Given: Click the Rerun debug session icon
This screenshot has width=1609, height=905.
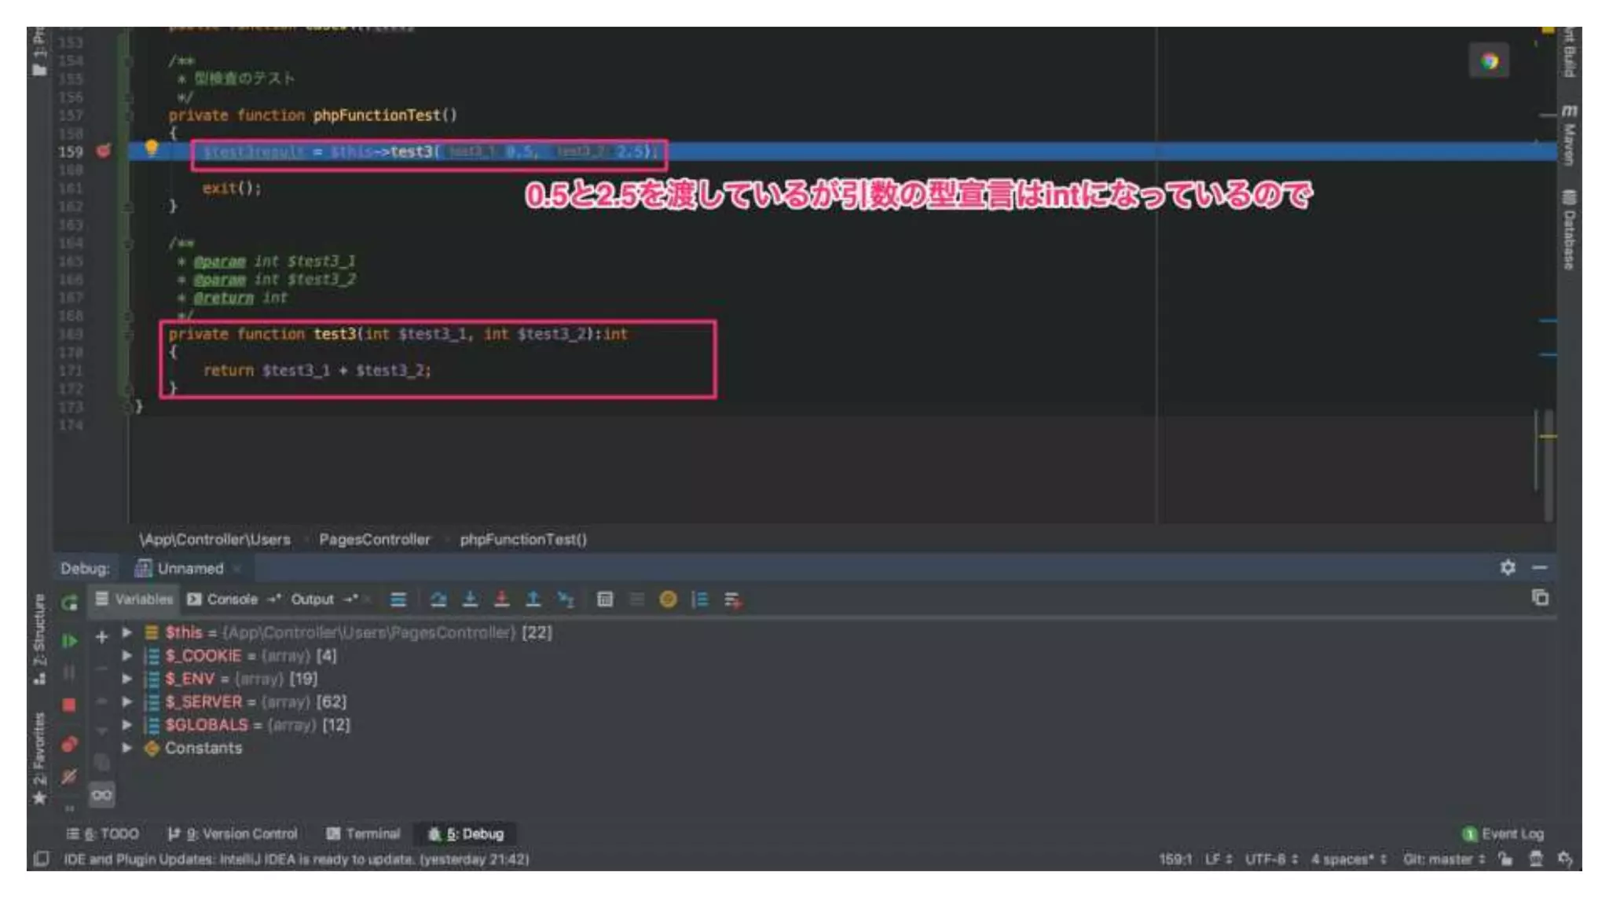Looking at the screenshot, I should point(69,603).
